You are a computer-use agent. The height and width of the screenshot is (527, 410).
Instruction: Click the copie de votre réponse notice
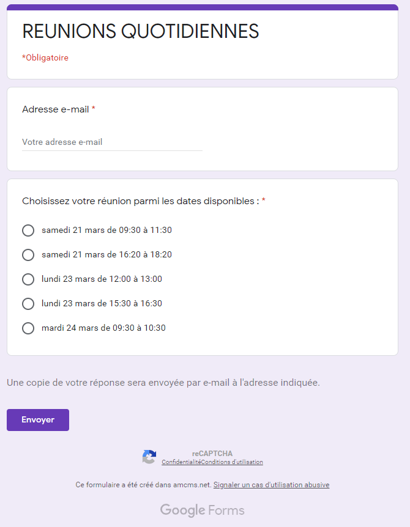(163, 383)
